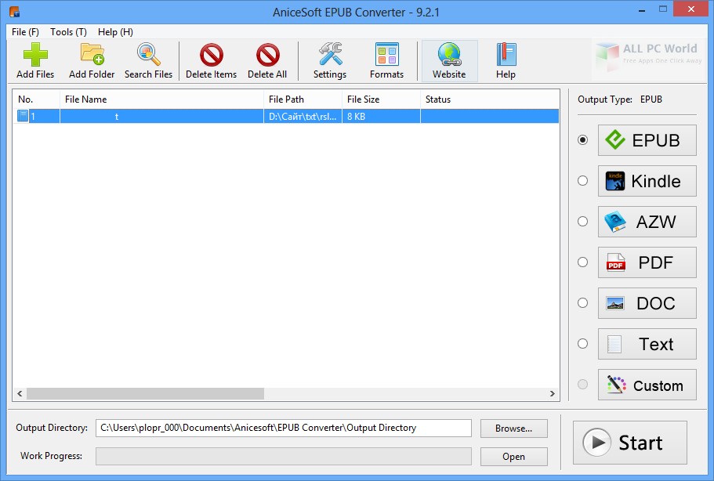Remove everything with Delete All

pyautogui.click(x=267, y=60)
